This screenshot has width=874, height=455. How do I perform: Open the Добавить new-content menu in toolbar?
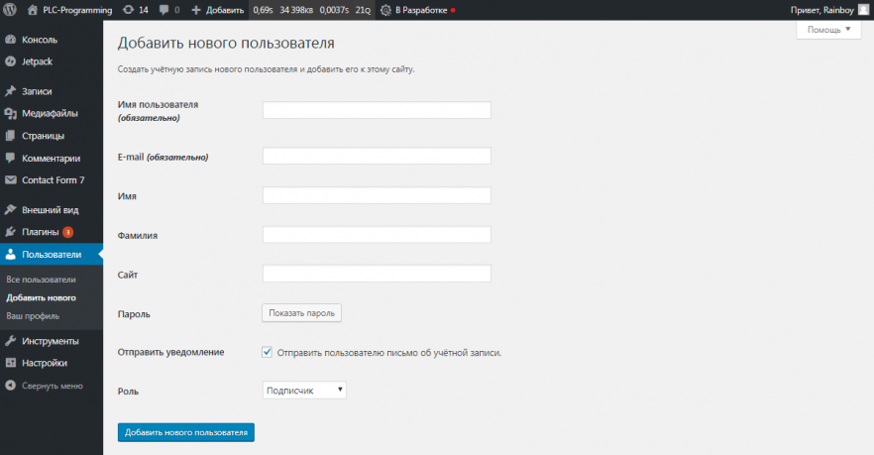217,10
